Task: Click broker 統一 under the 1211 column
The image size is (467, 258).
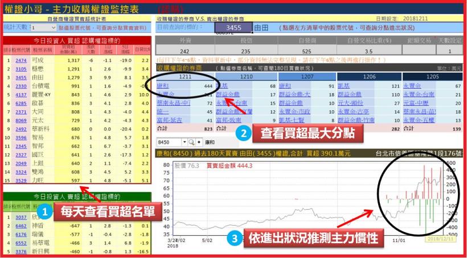Action: (163, 112)
